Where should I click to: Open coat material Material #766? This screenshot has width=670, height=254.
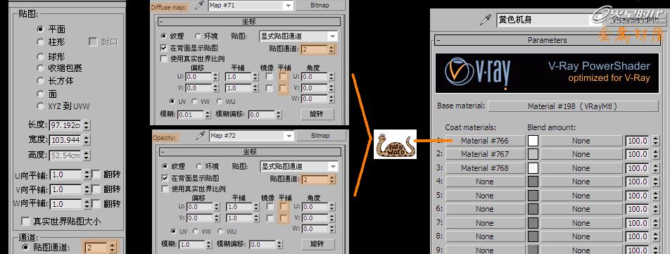[x=485, y=141]
